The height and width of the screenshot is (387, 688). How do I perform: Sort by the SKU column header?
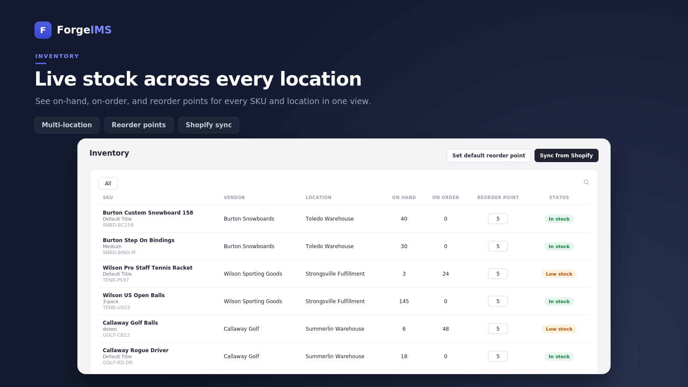coord(108,198)
